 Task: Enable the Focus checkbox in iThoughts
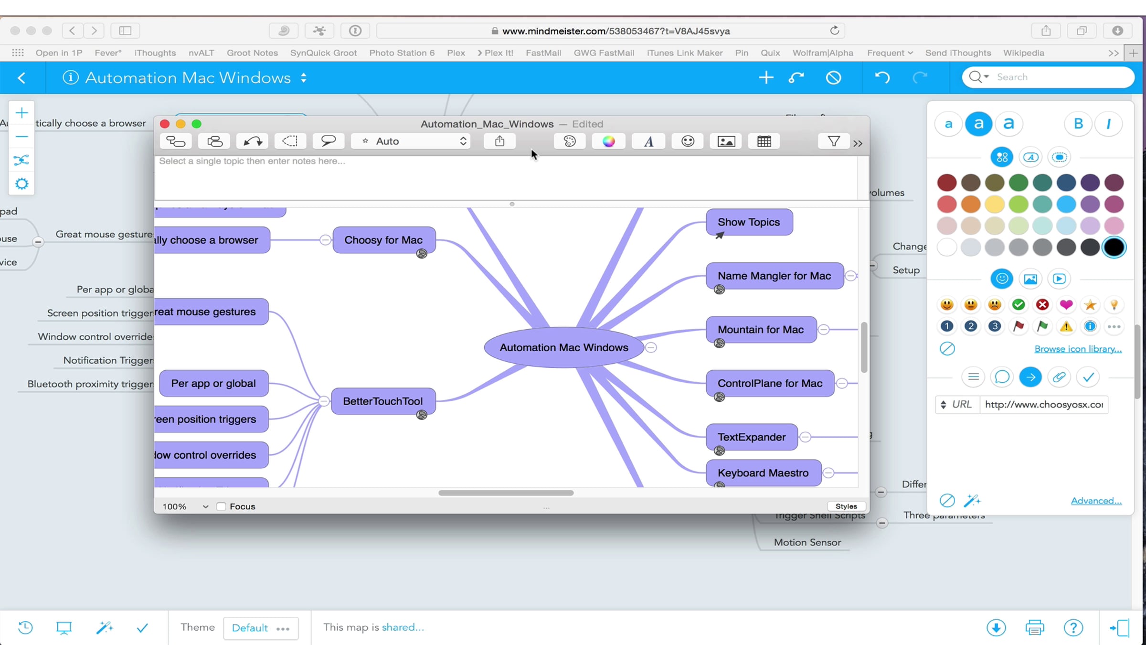click(x=221, y=506)
